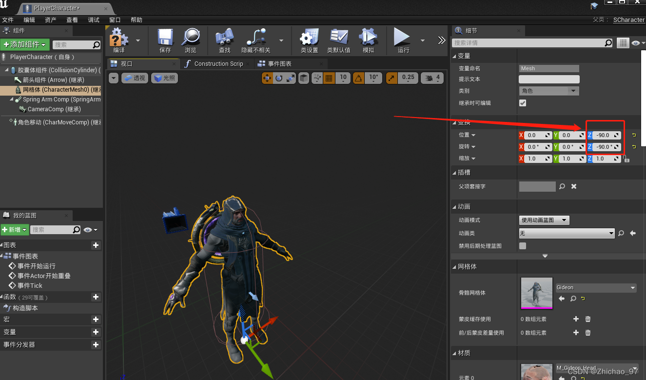The image size is (646, 380).
Task: Select the translate gizmo tool
Action: point(267,78)
